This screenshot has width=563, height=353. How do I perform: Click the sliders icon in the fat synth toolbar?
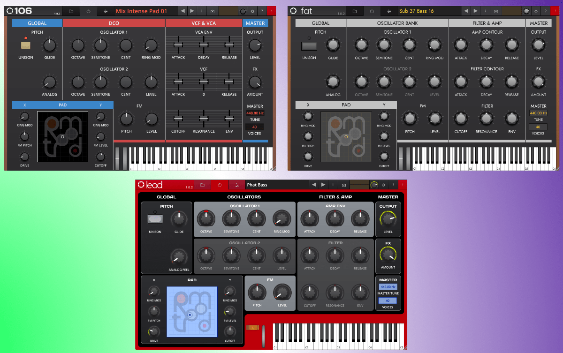pyautogui.click(x=389, y=11)
